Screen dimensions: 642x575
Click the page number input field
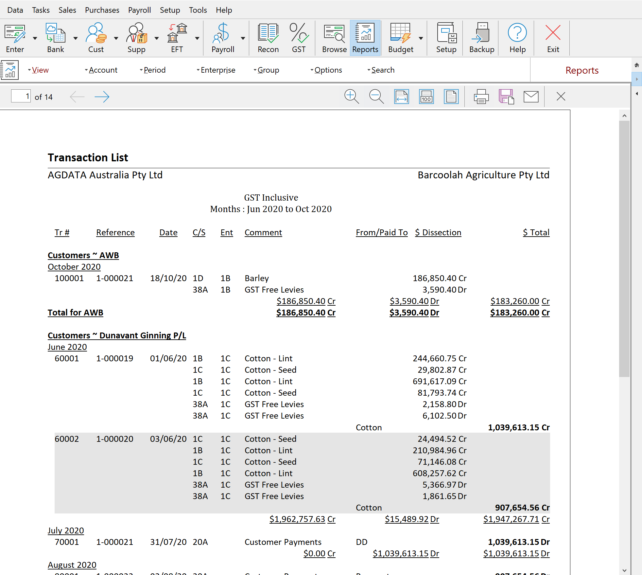(21, 96)
